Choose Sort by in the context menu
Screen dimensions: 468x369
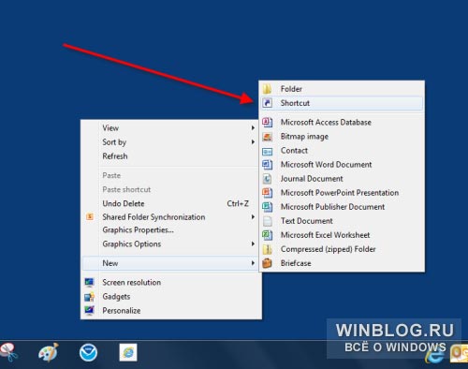(x=114, y=142)
